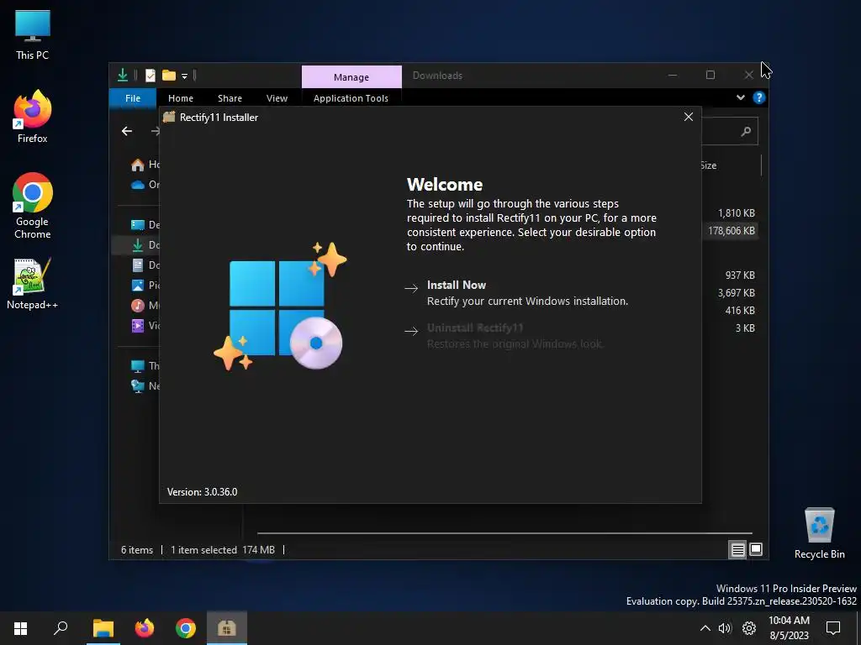Click the Downloads arrow icon in Explorer title bar
The image size is (861, 645).
(x=123, y=75)
